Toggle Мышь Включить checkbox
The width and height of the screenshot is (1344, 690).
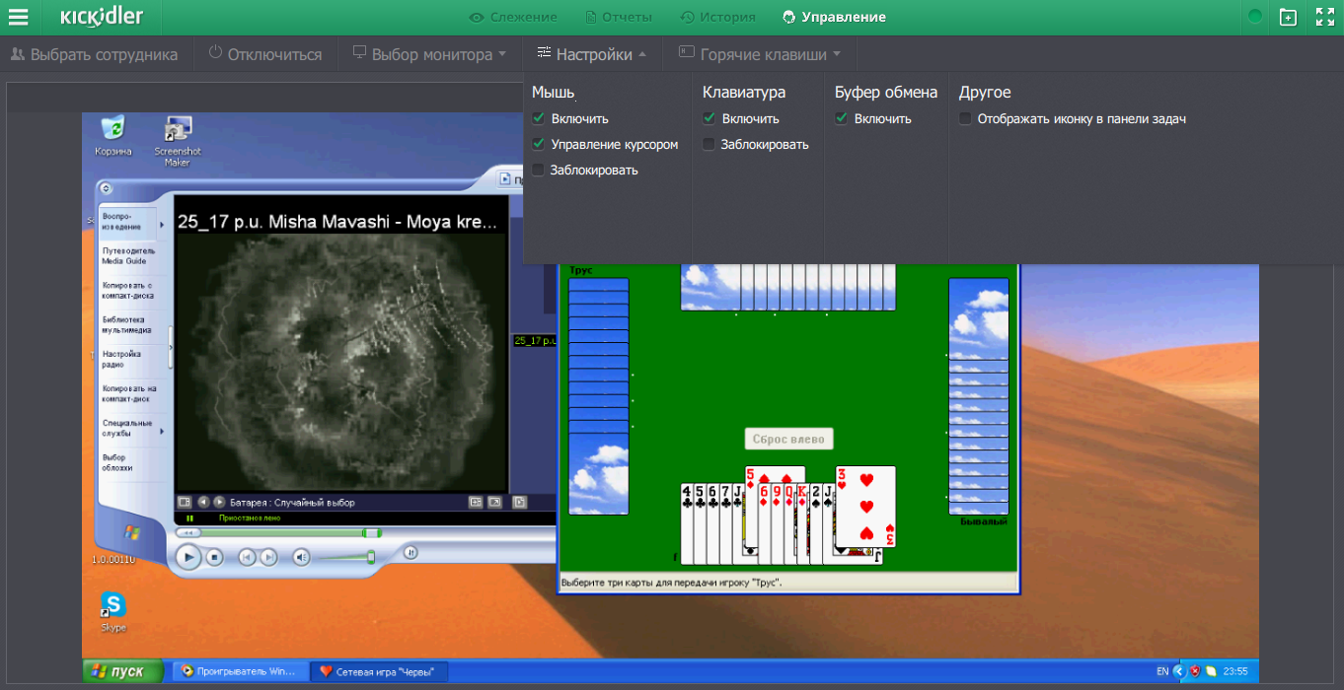click(x=538, y=118)
